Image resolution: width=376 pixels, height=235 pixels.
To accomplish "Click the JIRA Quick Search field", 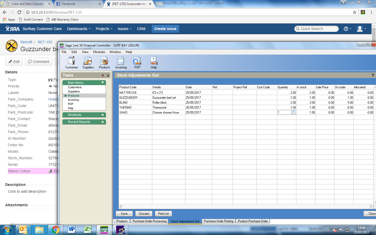I will (317, 29).
